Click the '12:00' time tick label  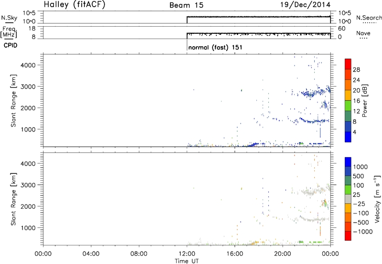click(x=187, y=254)
